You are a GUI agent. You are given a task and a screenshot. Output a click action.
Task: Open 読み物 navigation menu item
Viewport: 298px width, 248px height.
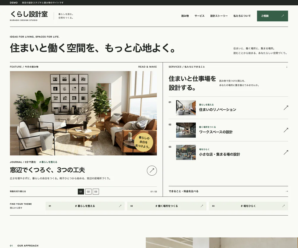[x=185, y=16]
